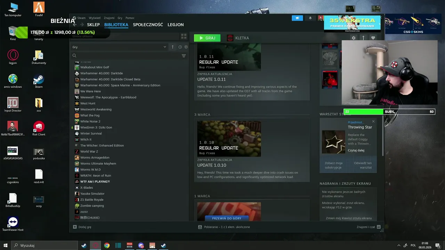445x250 pixels.
Task: Switch library to grid collections view
Action: [184, 36]
